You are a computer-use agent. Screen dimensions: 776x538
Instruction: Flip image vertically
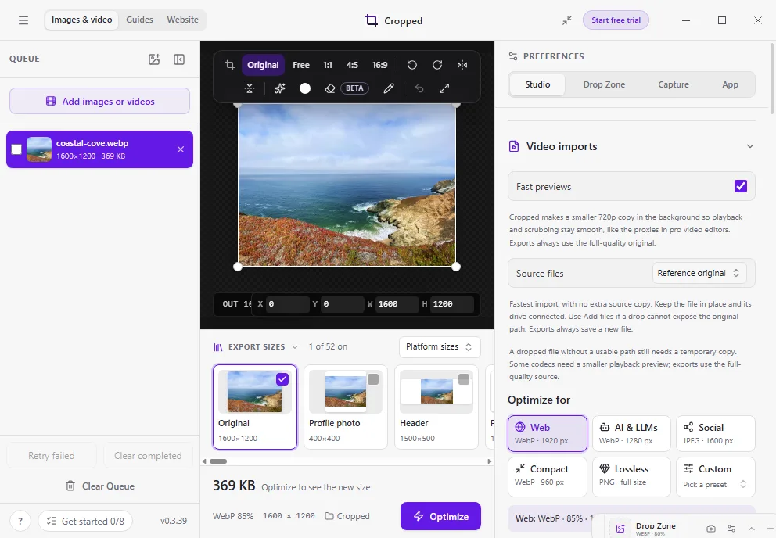[250, 88]
